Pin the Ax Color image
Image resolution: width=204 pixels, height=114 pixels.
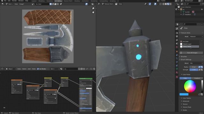click(x=61, y=4)
